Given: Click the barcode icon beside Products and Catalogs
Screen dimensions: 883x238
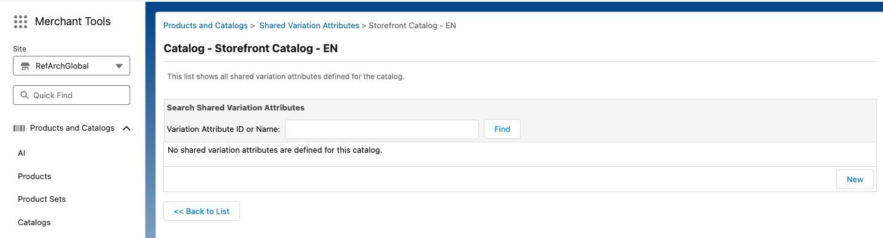Looking at the screenshot, I should (x=20, y=128).
